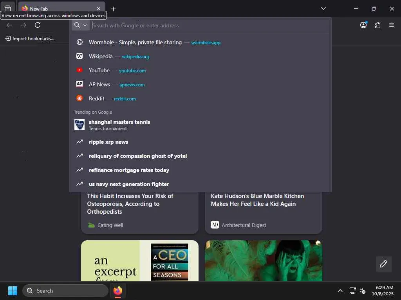The width and height of the screenshot is (401, 300).
Task: Open the Wikipedia suggestion row
Action: (200, 56)
